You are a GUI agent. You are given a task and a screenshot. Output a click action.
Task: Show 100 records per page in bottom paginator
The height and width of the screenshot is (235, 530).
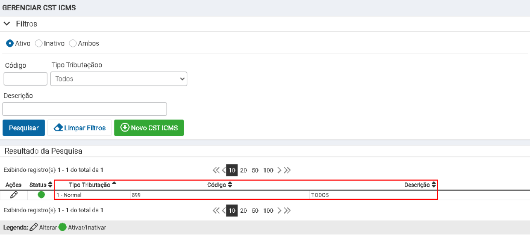pos(269,211)
